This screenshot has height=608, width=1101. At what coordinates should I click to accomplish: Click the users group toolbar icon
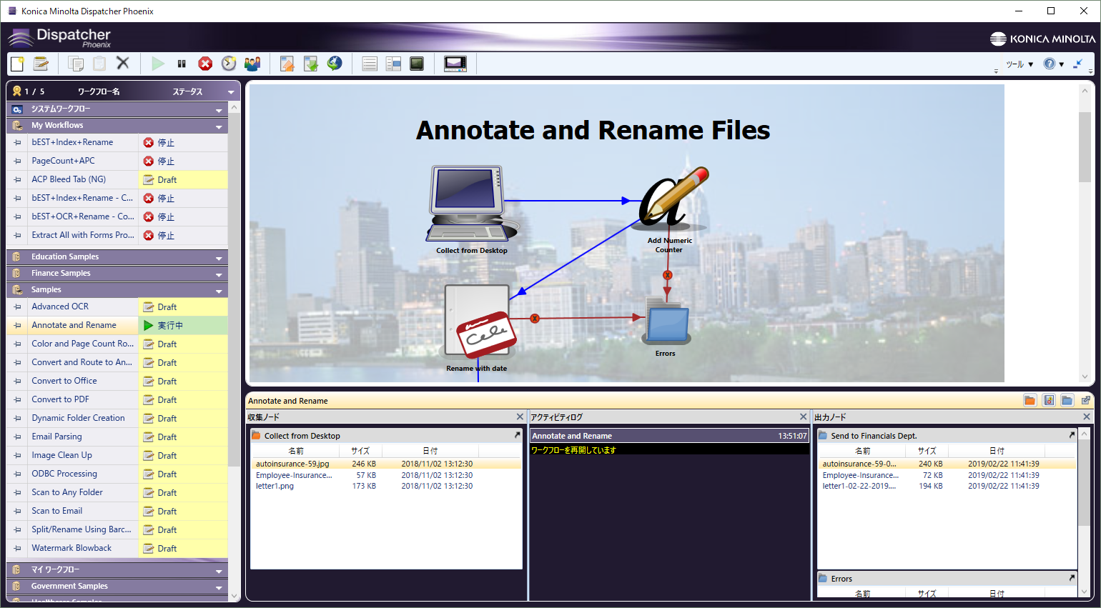coord(252,64)
